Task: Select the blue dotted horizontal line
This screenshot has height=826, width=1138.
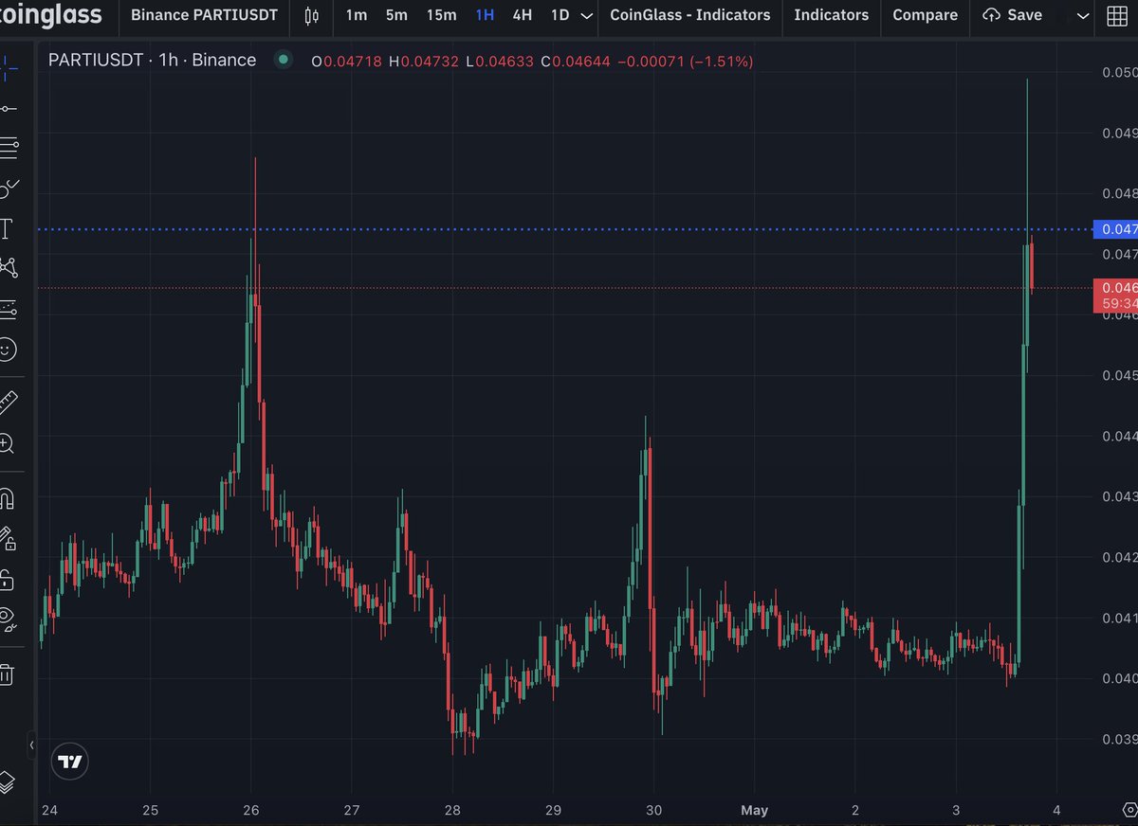Action: 564,229
